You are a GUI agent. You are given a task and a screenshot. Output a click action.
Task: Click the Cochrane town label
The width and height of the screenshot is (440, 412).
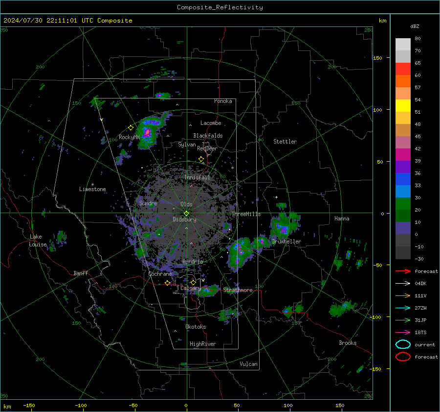click(x=160, y=274)
